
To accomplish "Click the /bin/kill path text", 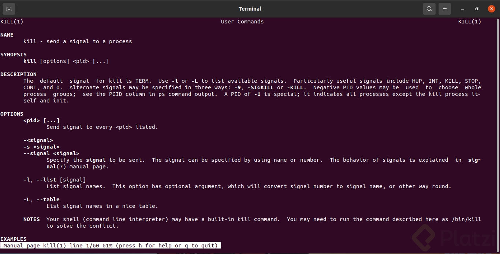I will (x=466, y=219).
